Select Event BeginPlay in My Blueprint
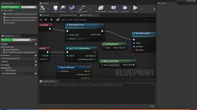Image resolution: width=197 pixels, height=110 pixels. point(12,50)
